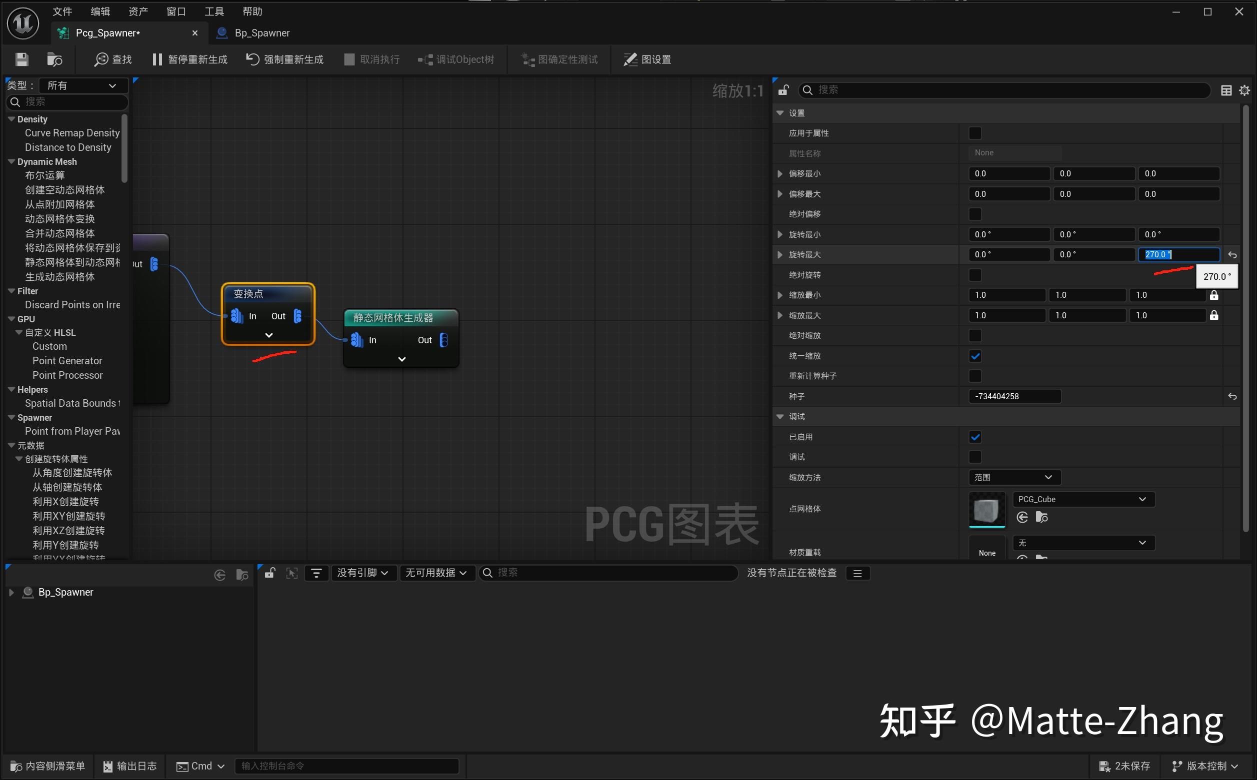Expand Bp_Spawner in the bottom panel
1257x780 pixels.
coord(11,592)
